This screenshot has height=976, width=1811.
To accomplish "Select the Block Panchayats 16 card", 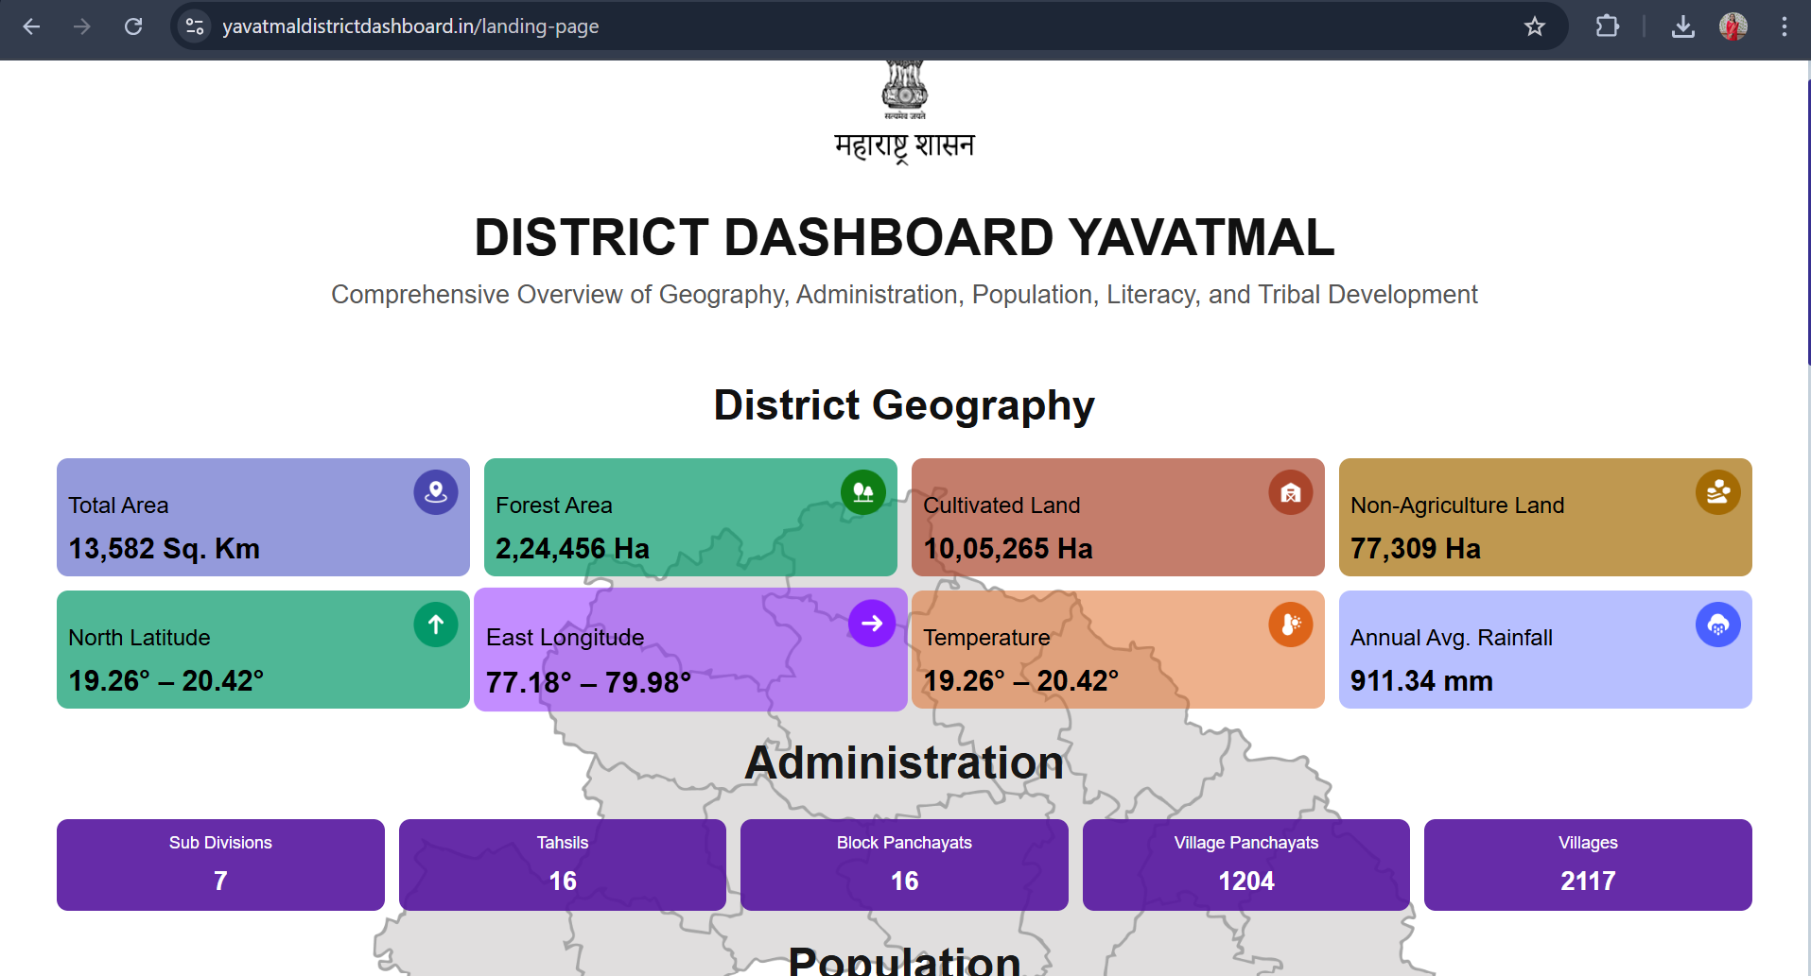I will (904, 865).
